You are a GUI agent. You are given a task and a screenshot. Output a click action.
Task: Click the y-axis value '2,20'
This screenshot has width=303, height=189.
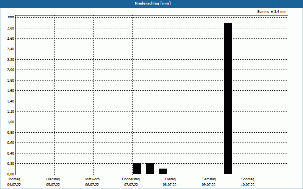tap(11, 59)
